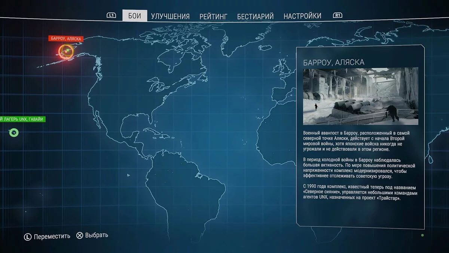This screenshot has width=449, height=253.
Task: Click the ЛАГЕРЬ UNX, ГАВАЙИ green label
Action: 23,119
